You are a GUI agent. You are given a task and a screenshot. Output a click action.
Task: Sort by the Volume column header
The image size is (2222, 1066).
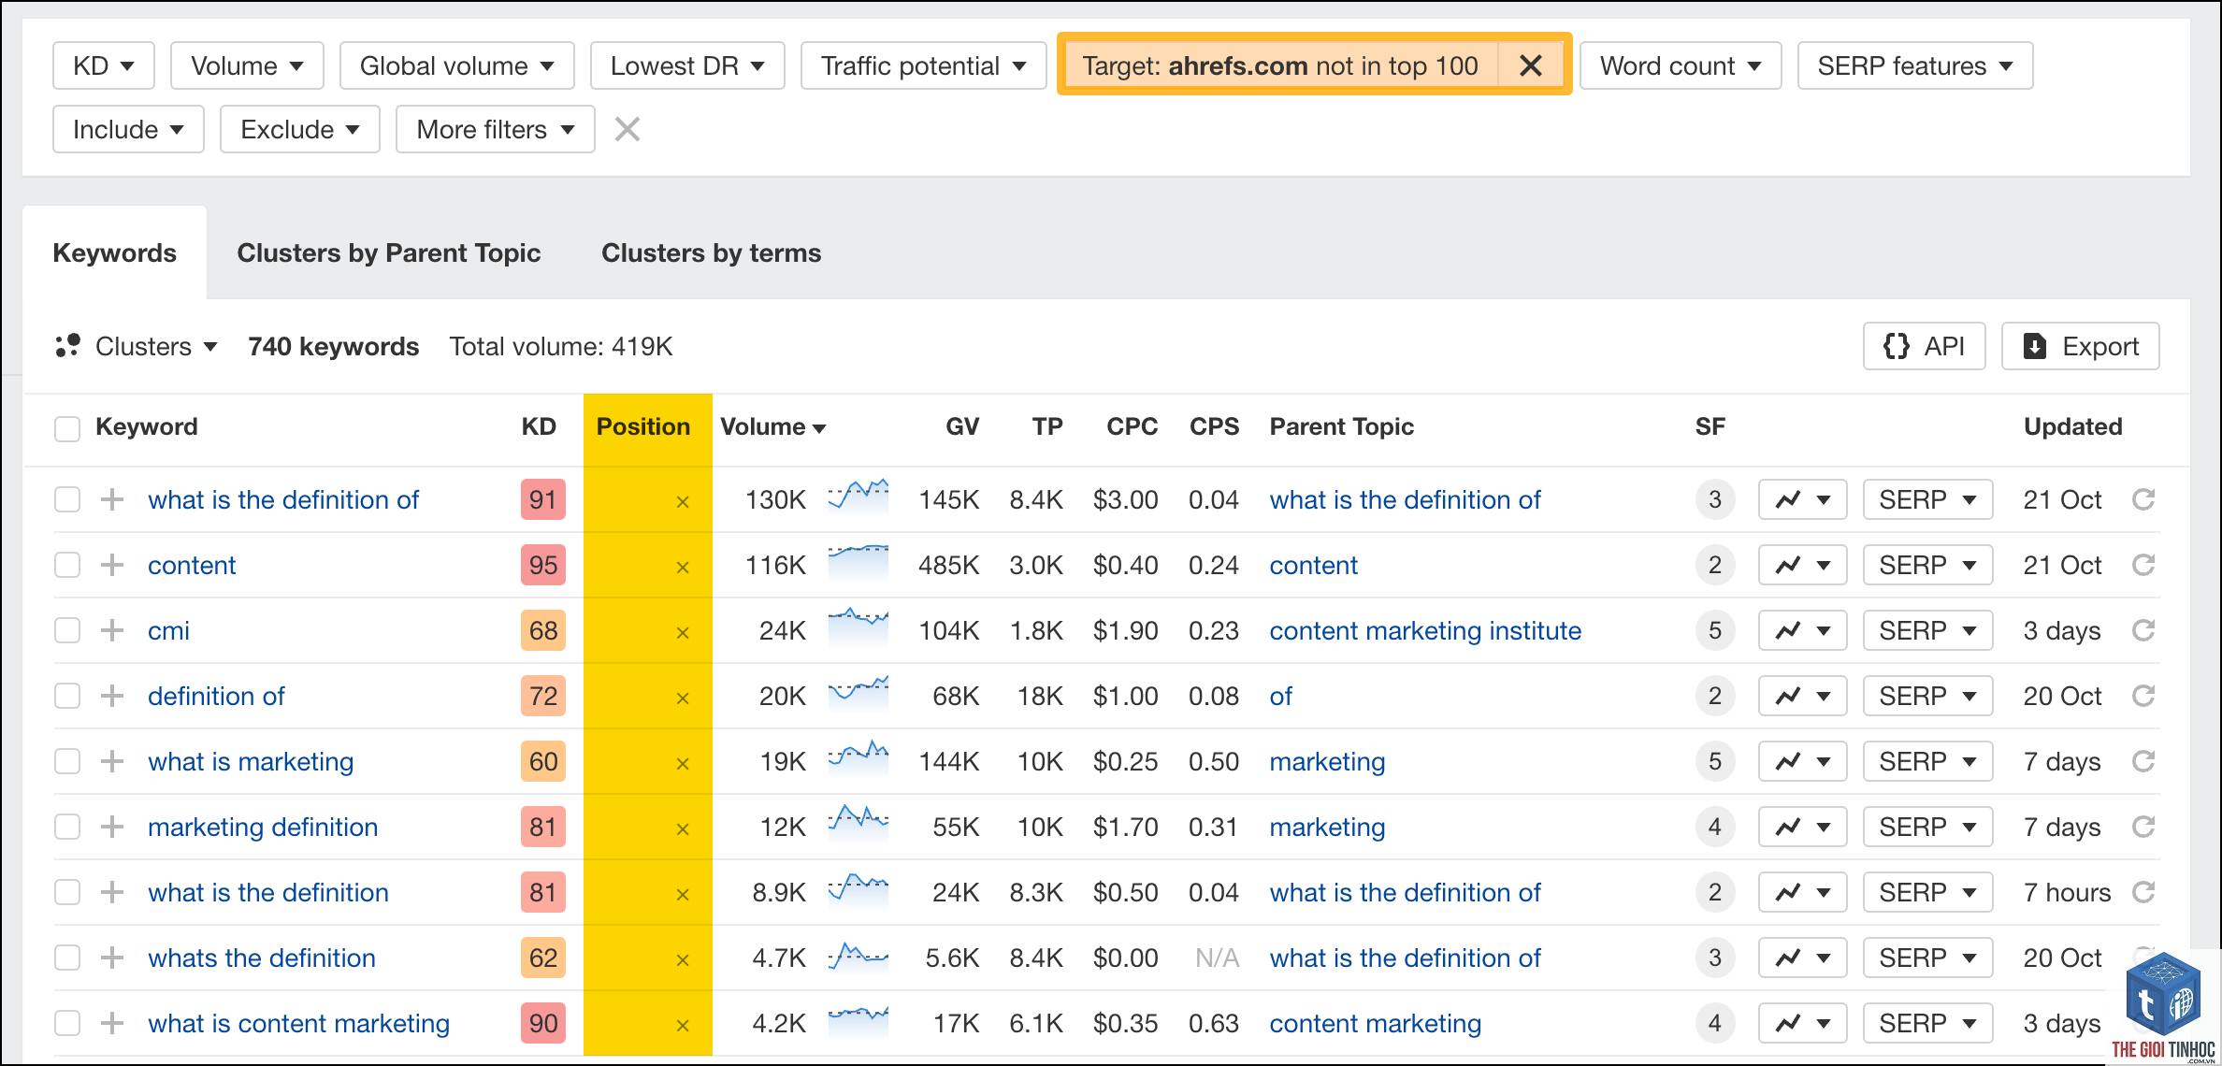click(772, 426)
